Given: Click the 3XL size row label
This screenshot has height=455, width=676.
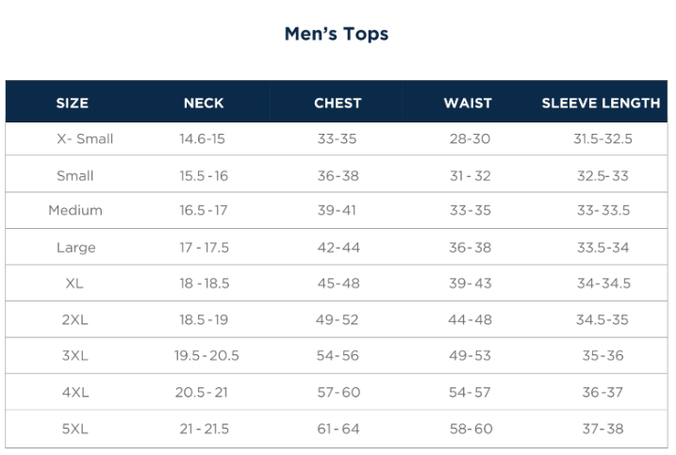Looking at the screenshot, I should click(75, 356).
